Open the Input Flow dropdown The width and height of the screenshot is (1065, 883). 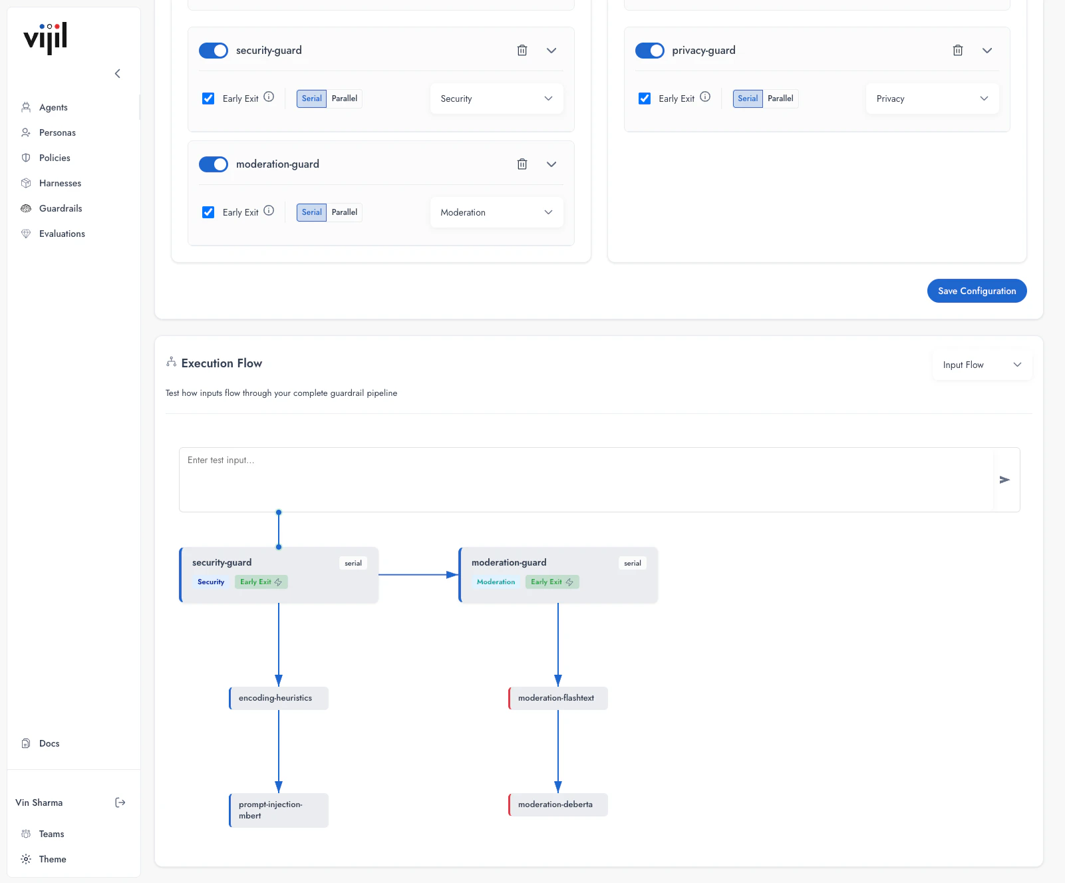pos(982,364)
